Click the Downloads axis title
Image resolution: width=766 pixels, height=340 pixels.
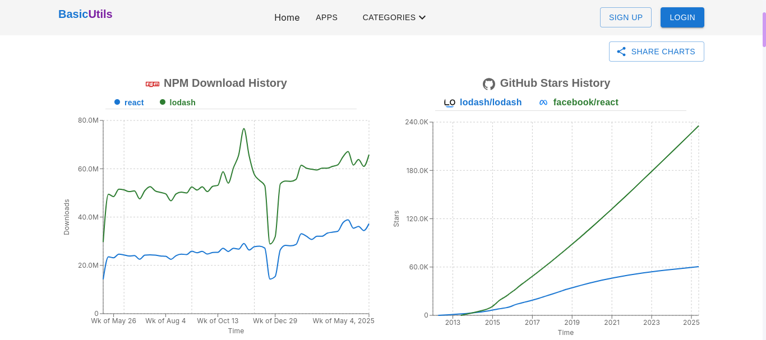click(x=67, y=217)
